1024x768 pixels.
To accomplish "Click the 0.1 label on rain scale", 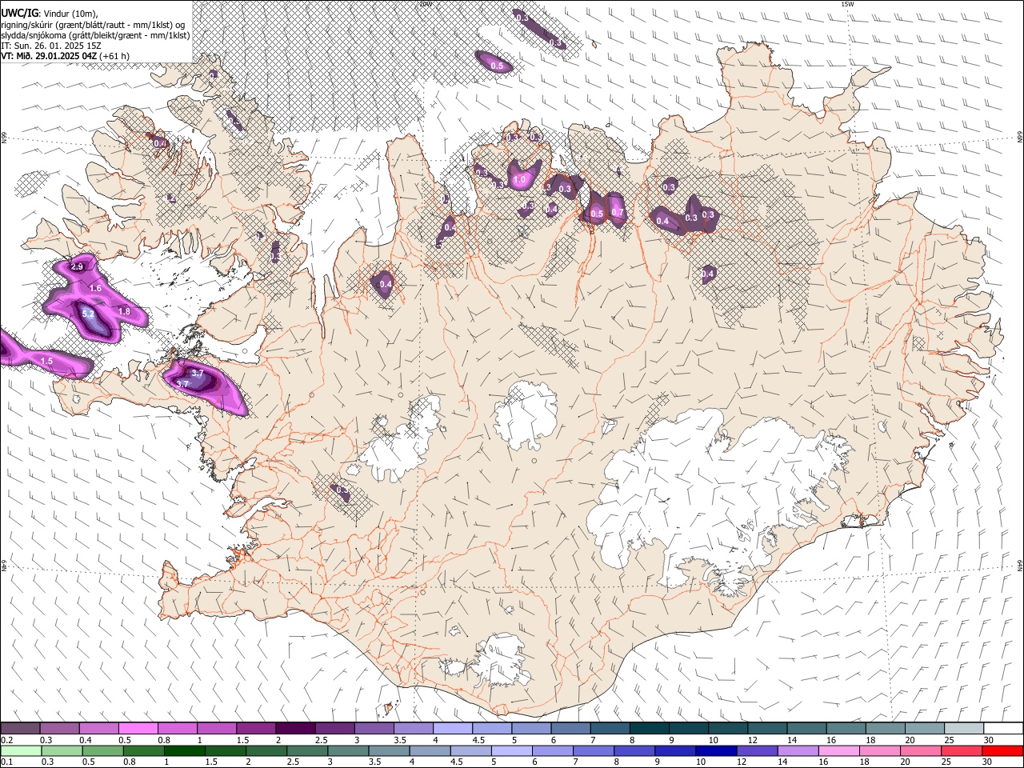I will tap(6, 762).
